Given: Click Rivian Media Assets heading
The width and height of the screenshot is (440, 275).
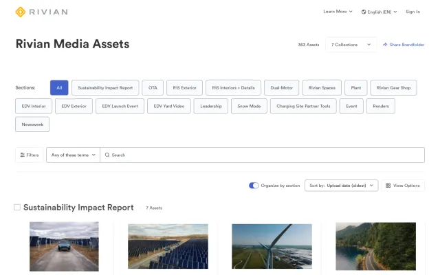Looking at the screenshot, I should click(72, 44).
